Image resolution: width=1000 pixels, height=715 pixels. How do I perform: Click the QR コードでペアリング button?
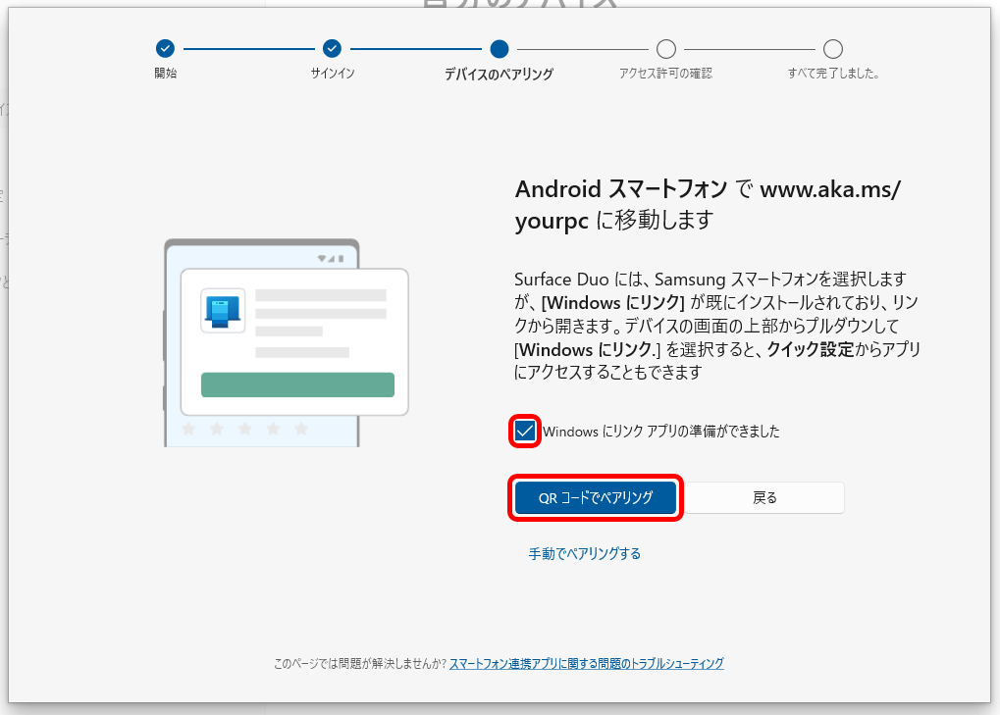click(x=596, y=497)
